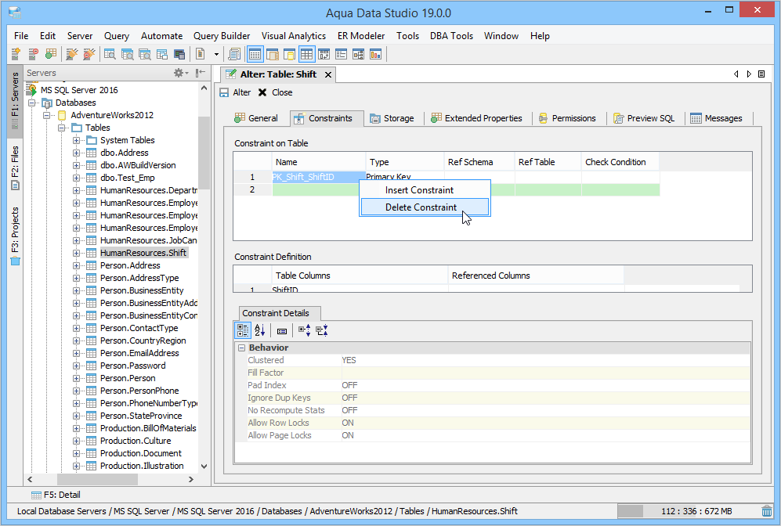
Task: Click the alphabetical sort icon in Constraint Details
Action: [261, 331]
